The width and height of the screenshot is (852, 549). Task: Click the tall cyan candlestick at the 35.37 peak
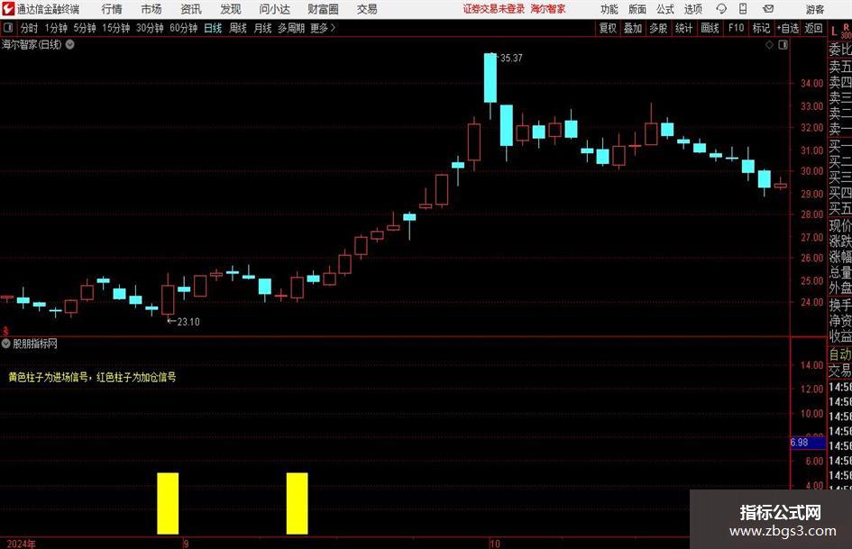pos(490,78)
